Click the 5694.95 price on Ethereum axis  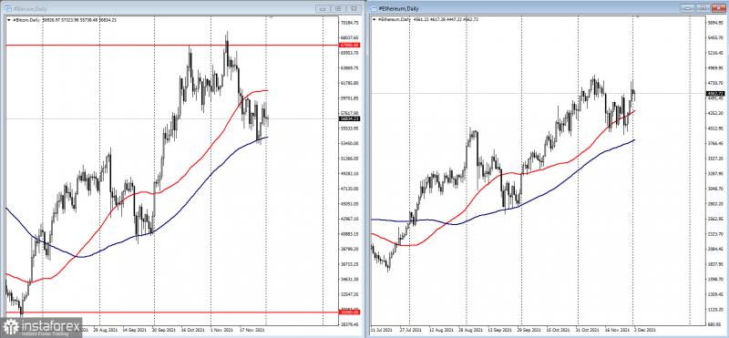714,22
